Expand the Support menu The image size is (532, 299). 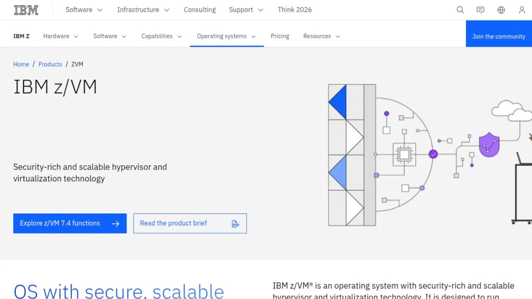click(x=246, y=10)
